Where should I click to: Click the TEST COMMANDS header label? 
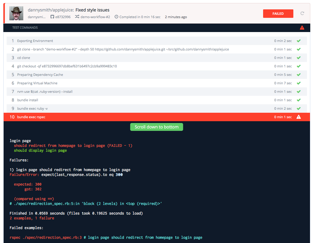[25, 28]
